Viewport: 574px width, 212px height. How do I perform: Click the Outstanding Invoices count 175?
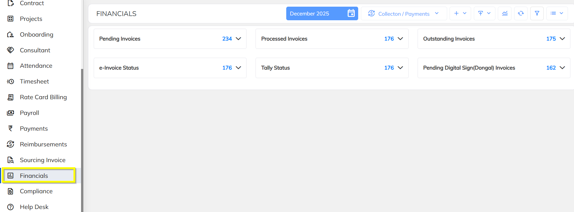[551, 39]
